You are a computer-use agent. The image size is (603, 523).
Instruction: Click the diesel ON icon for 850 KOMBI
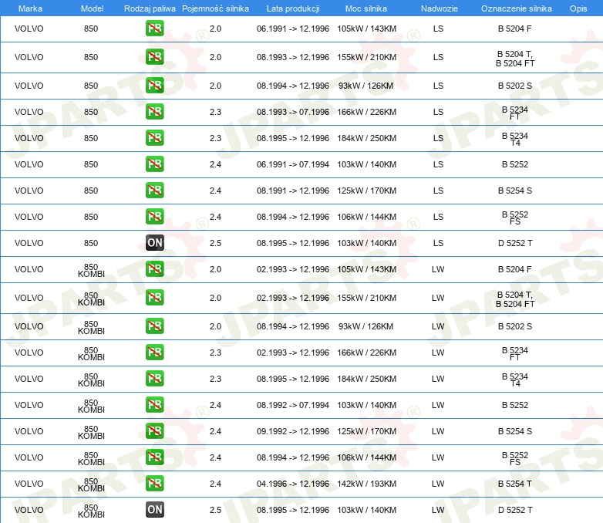pyautogui.click(x=154, y=510)
